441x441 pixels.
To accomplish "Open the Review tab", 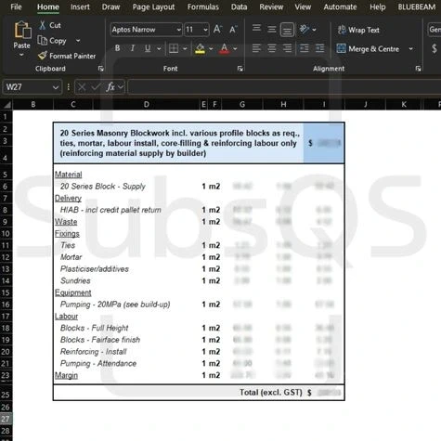I will click(271, 6).
